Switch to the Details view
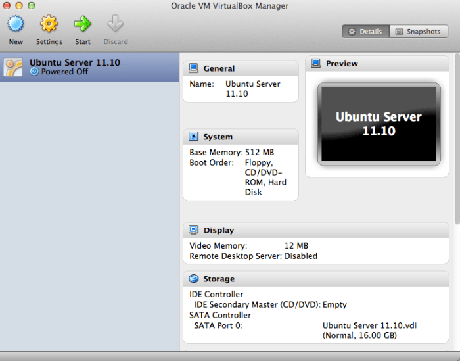This screenshot has height=361, width=460. [365, 32]
